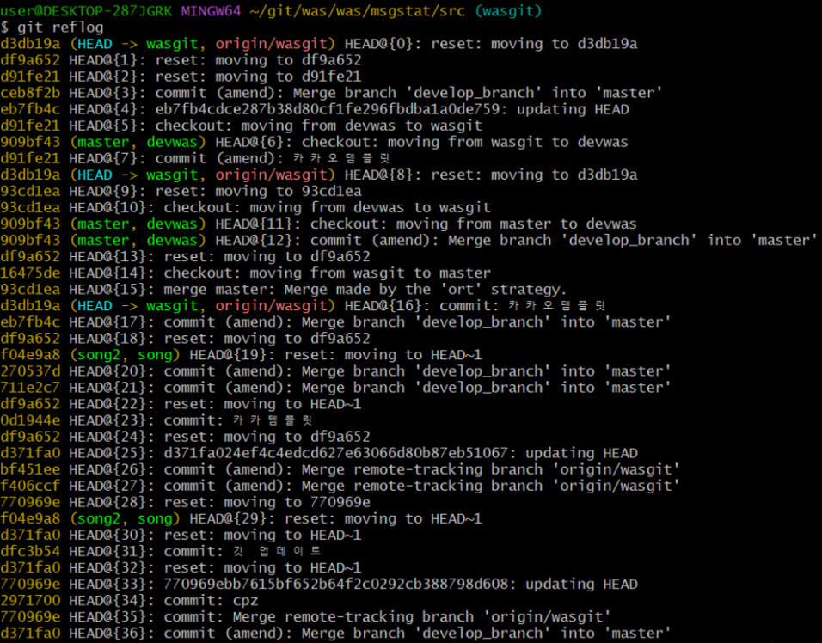Click the full hash d371fa024ef4c4edcd627e63066d80b87eb51067
Image resolution: width=822 pixels, height=643 pixels.
(x=335, y=453)
